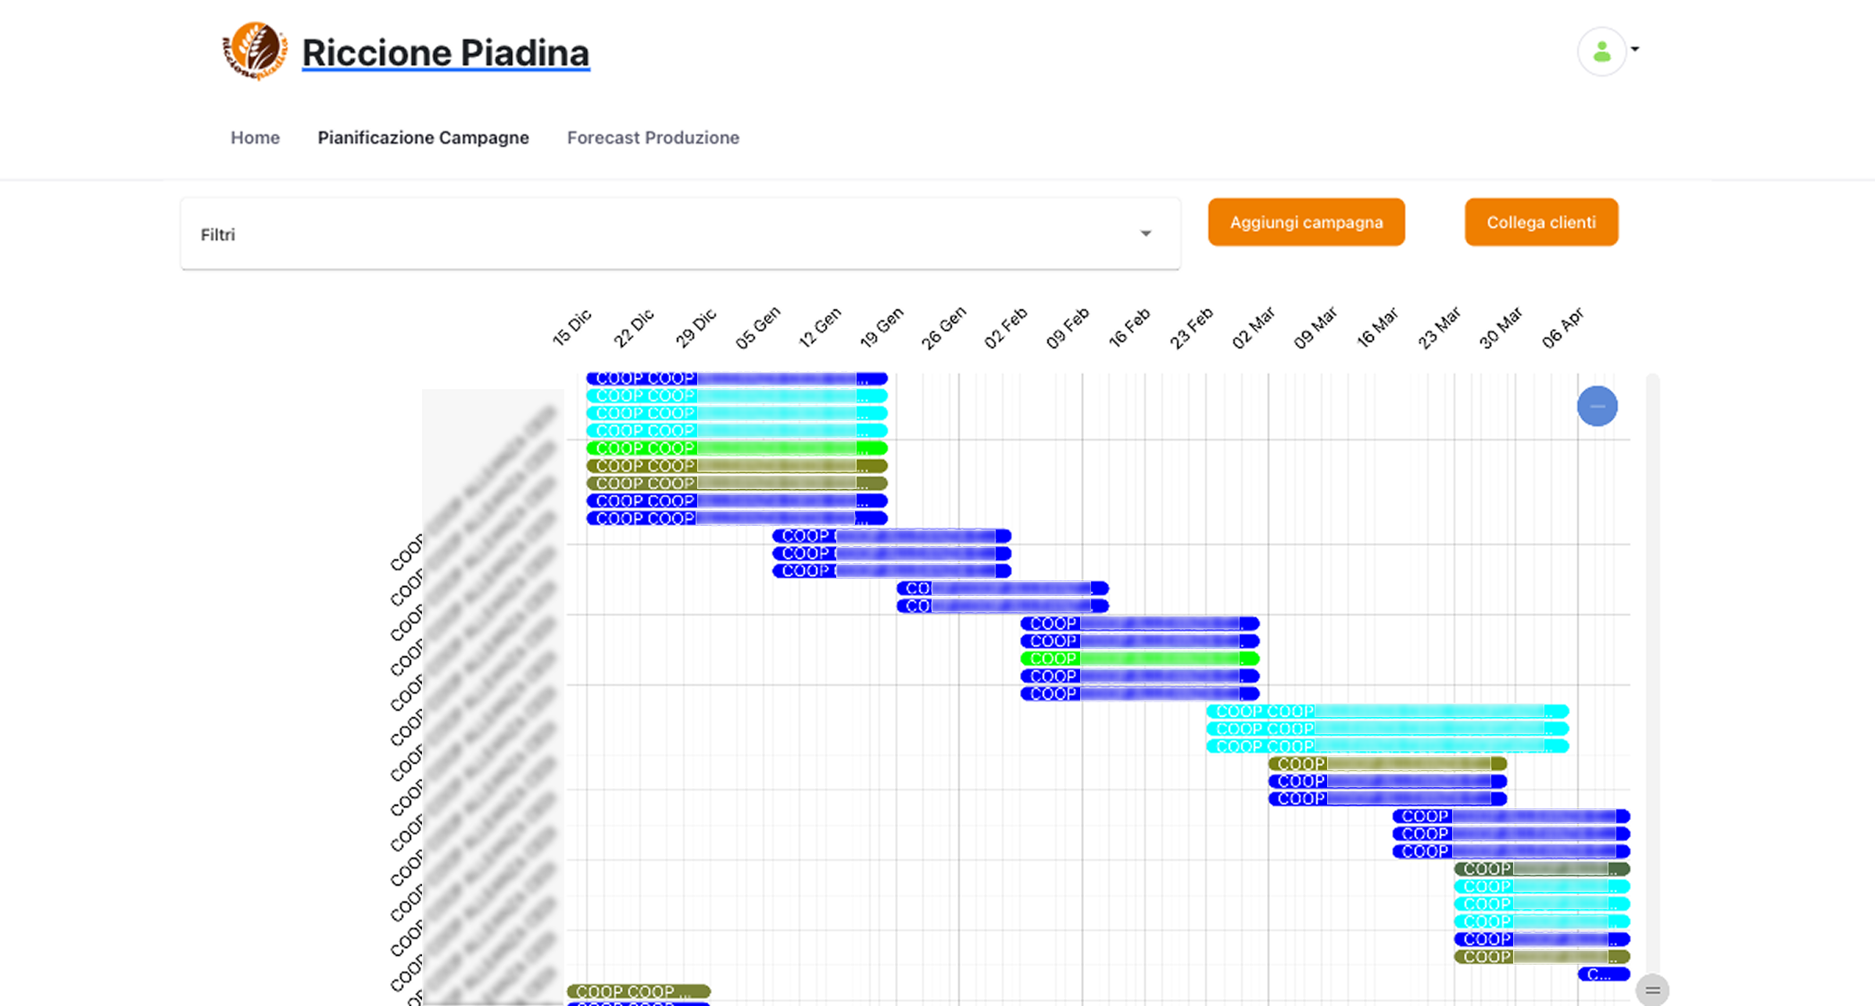This screenshot has width=1875, height=1006.
Task: Click the Riccione Piadina wheat logo
Action: tap(254, 51)
